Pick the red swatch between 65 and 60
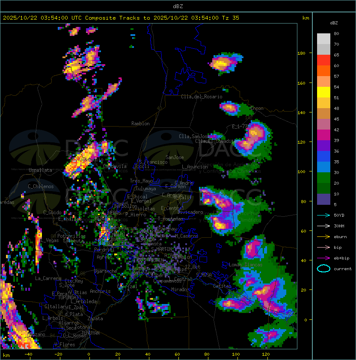 point(323,60)
